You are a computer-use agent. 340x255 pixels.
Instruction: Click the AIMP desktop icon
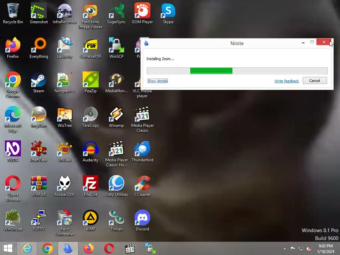[x=90, y=220]
